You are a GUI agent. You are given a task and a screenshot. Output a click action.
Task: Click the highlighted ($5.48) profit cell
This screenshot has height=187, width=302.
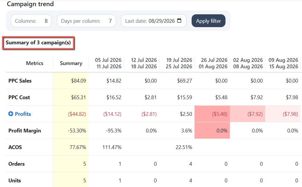[x=212, y=114]
